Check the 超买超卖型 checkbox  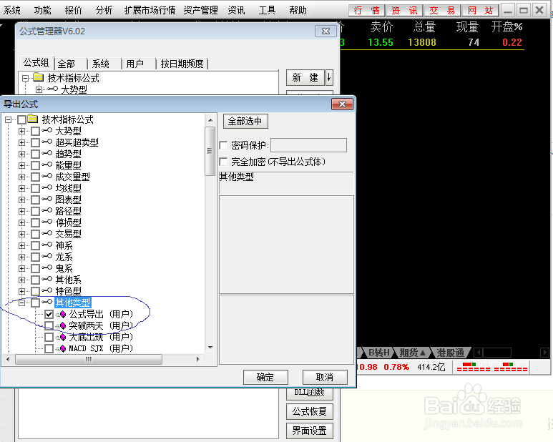35,142
